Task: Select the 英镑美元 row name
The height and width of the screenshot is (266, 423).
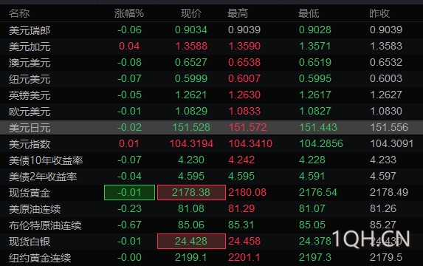Action: (30, 95)
